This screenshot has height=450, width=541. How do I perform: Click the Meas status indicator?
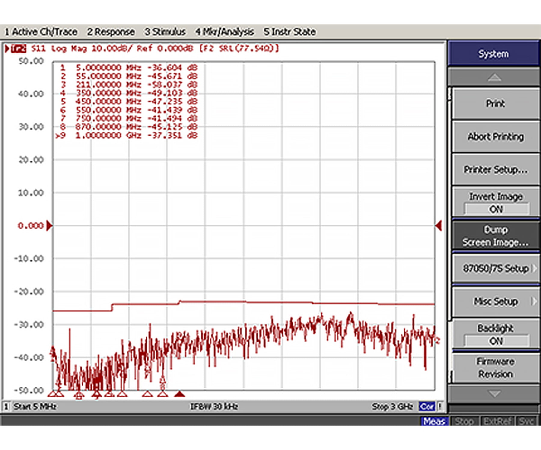click(434, 421)
